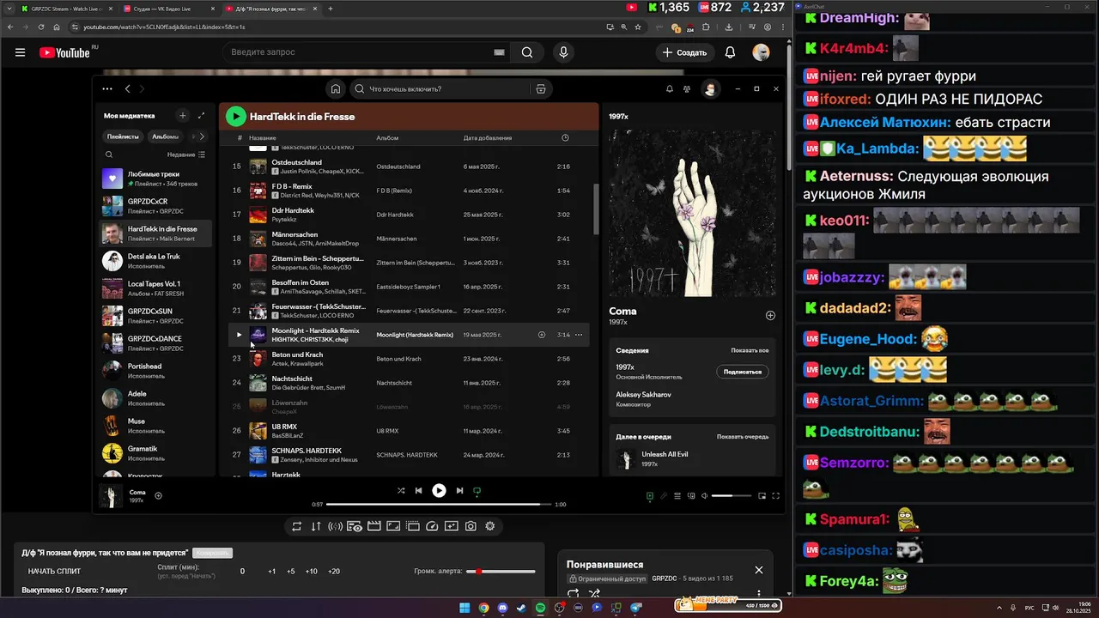This screenshot has height=618, width=1099.
Task: Open the Недавние sort dropdown
Action: tap(186, 154)
